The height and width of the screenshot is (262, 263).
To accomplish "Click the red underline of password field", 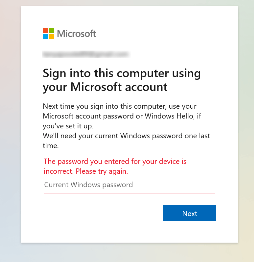I will tap(129, 193).
